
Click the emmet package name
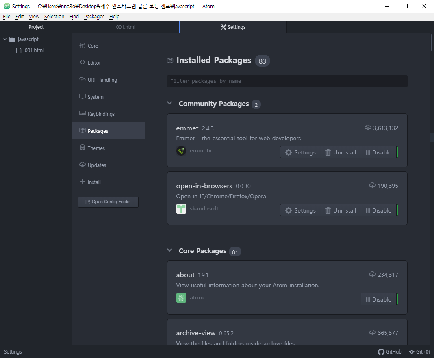pos(187,128)
